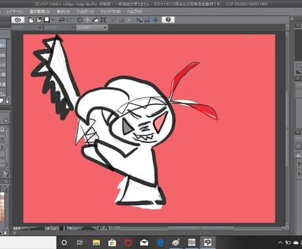This screenshot has height=249, width=302.
Task: Adjust the canvas zoom slider
Action: pos(33,229)
